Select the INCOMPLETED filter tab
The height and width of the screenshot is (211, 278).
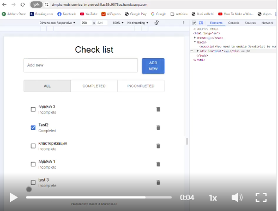tap(141, 86)
